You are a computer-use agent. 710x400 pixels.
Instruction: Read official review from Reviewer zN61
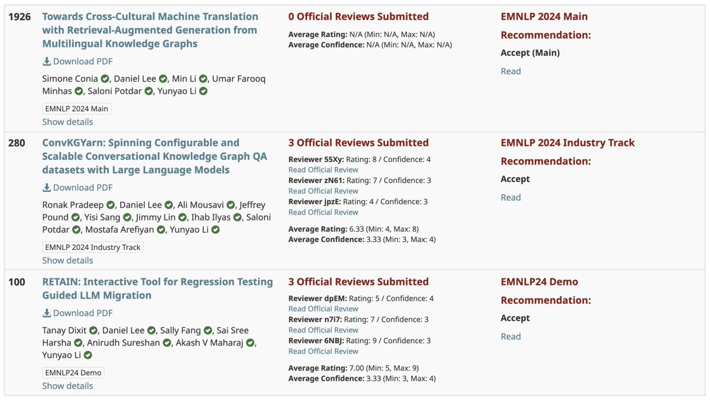[x=323, y=191]
